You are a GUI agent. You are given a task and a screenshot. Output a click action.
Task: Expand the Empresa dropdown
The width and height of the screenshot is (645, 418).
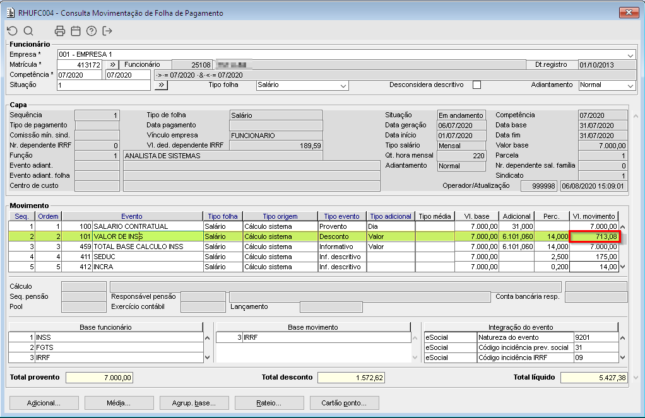(x=630, y=55)
